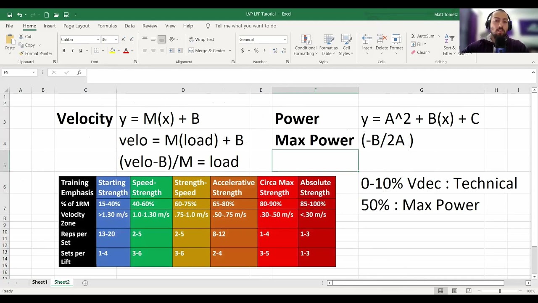Apply Percent Style format
538x303 pixels.
click(x=256, y=50)
